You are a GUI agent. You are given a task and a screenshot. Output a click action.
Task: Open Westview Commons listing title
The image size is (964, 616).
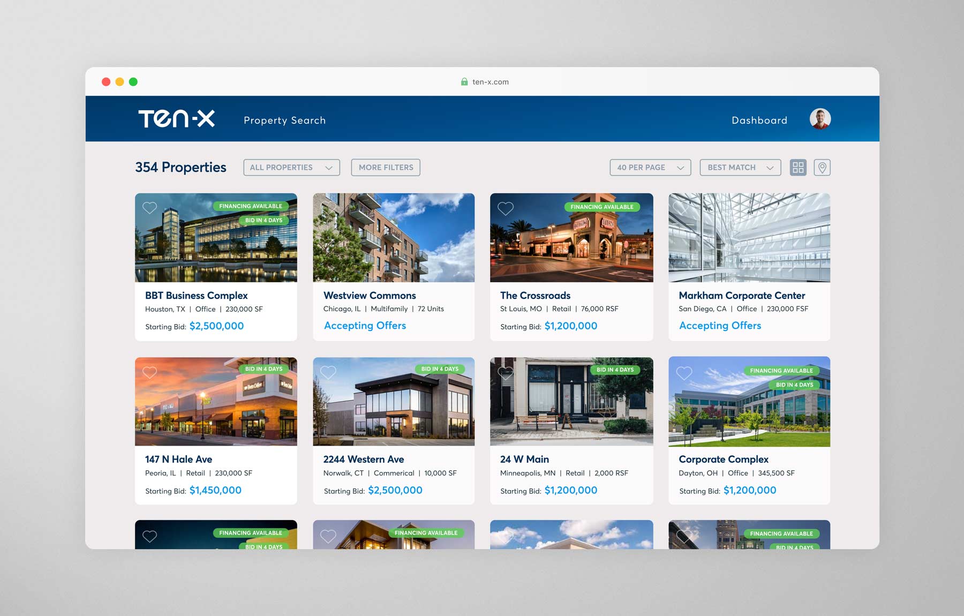point(370,295)
